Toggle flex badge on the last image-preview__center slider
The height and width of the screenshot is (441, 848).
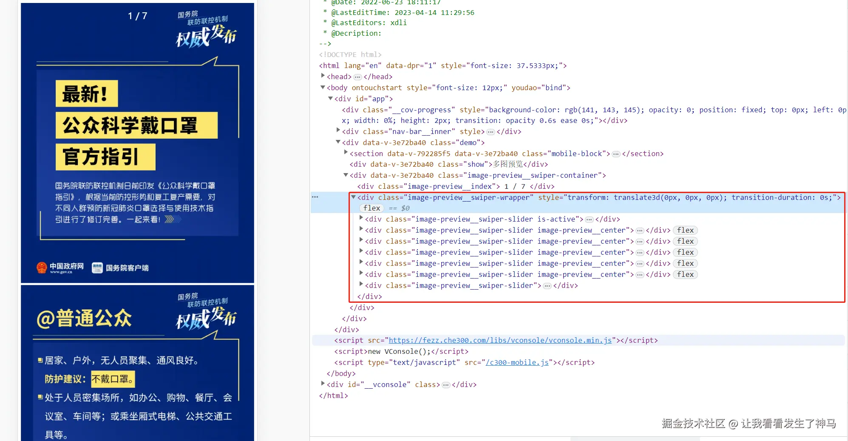click(685, 274)
